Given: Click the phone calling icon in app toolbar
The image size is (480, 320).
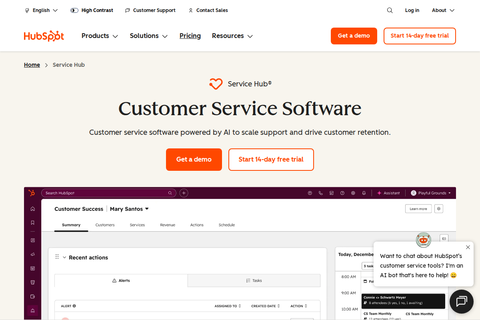Looking at the screenshot, I should point(320,193).
